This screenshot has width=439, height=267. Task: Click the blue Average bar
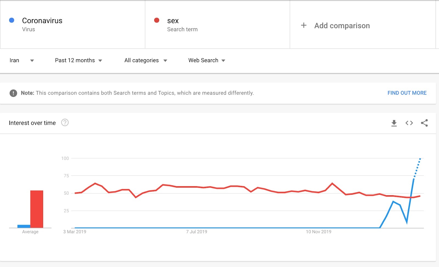[x=24, y=226]
